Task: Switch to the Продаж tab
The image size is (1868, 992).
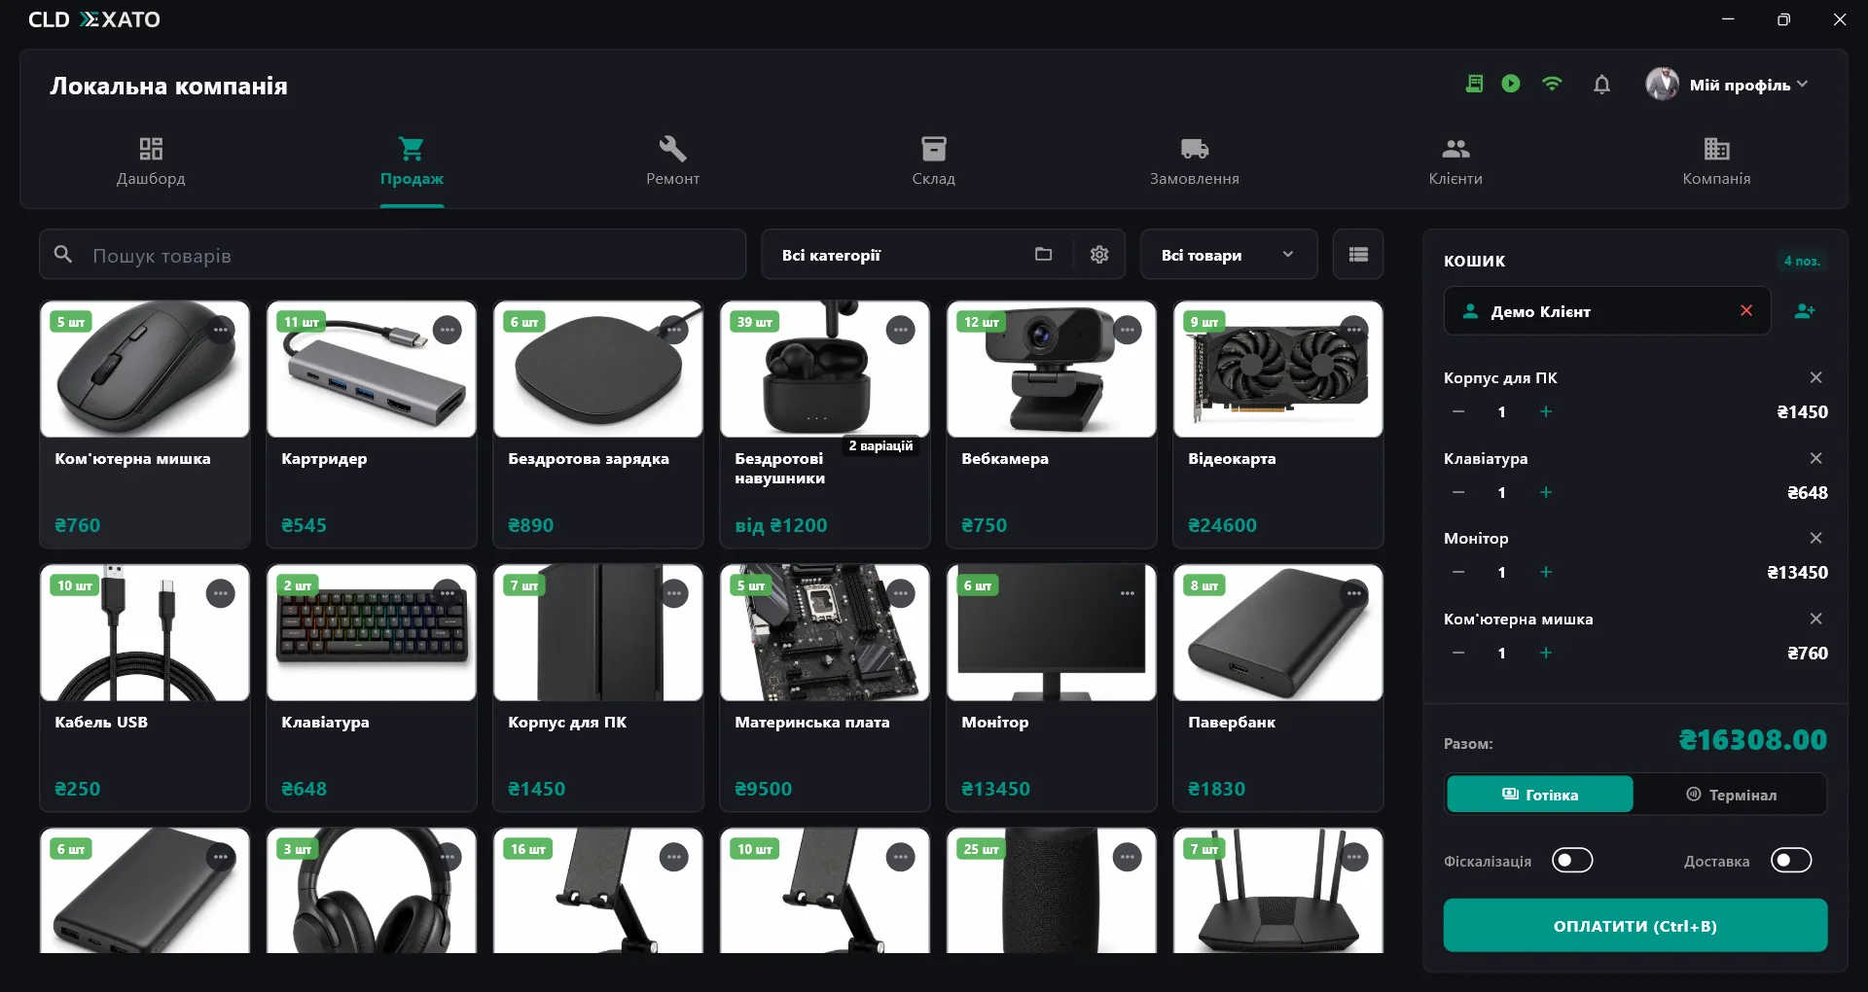Action: [412, 161]
